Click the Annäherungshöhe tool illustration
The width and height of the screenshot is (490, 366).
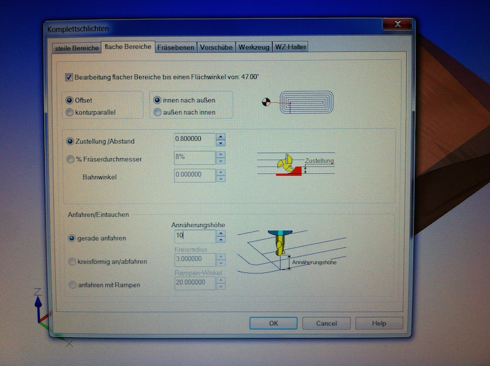292,252
